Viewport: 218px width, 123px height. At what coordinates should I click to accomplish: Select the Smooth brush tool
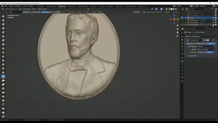tap(3, 52)
